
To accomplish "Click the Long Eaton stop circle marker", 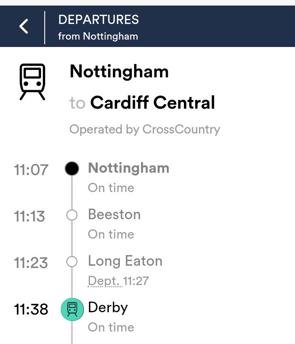I will [x=72, y=262].
